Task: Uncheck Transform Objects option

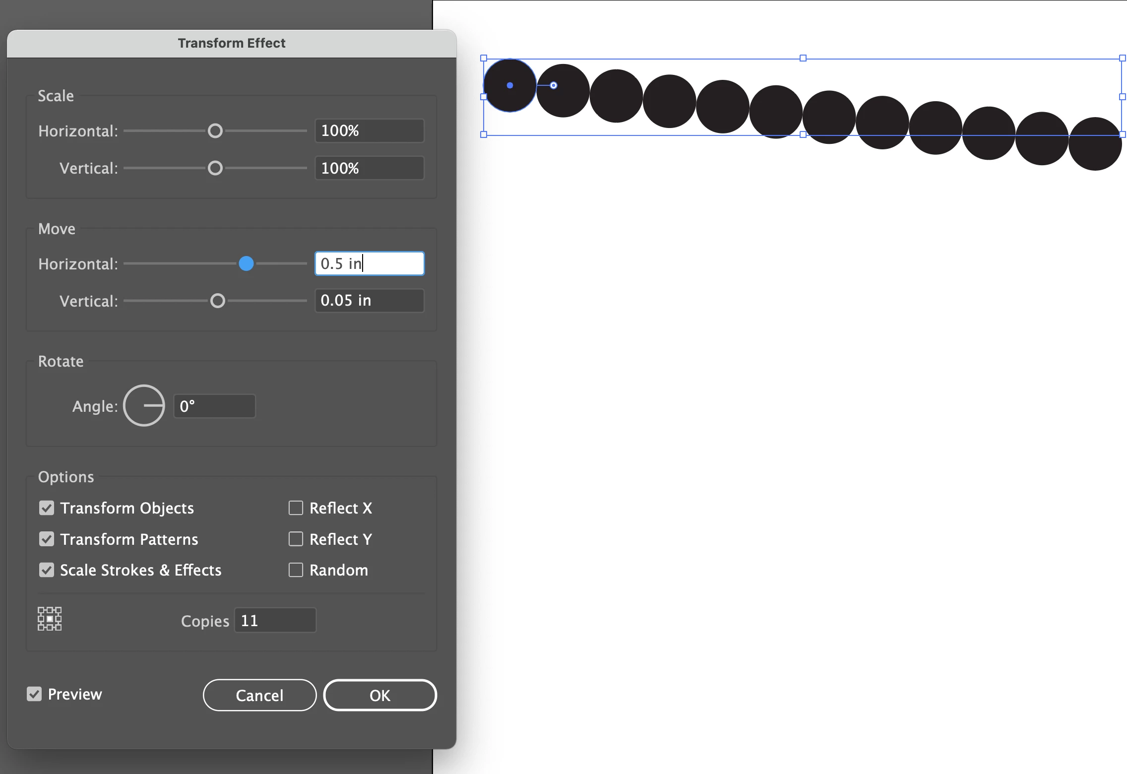Action: pyautogui.click(x=47, y=508)
